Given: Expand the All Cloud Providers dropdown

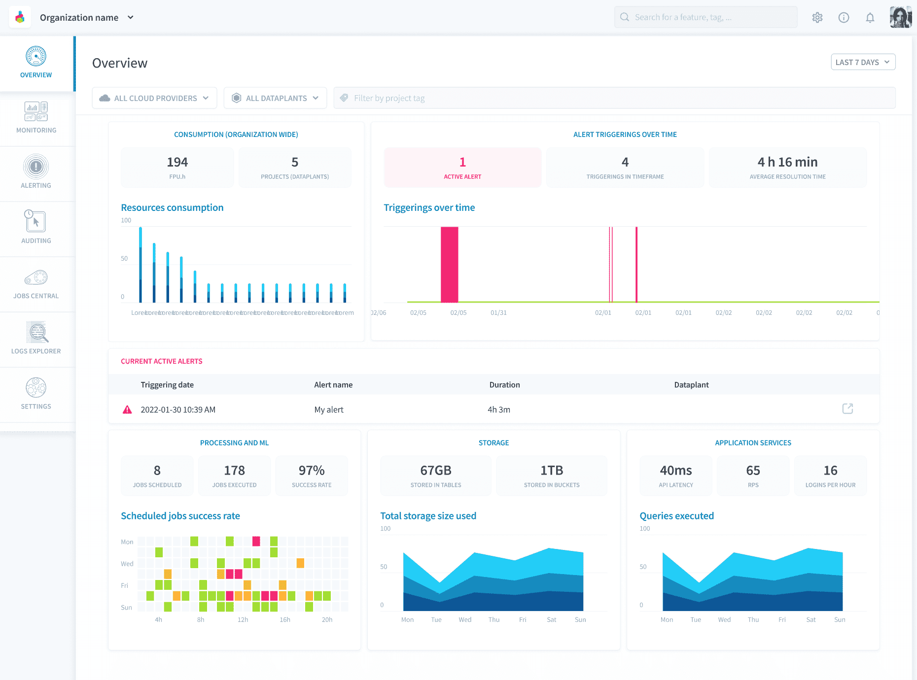Looking at the screenshot, I should pos(154,98).
